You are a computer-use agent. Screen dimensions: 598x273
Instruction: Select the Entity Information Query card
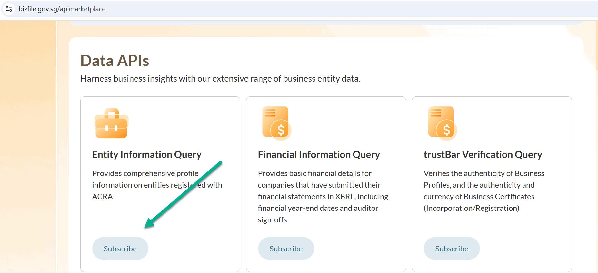pos(160,184)
